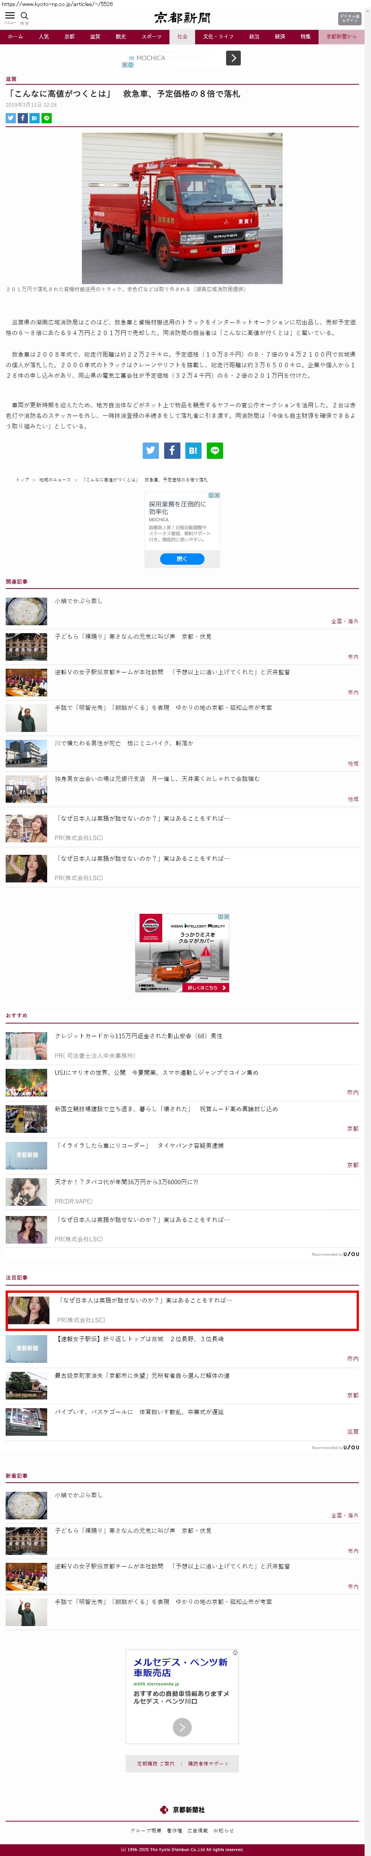Image resolution: width=371 pixels, height=1856 pixels.
Task: Share article via small Twitter icon under headline
Action: [x=11, y=118]
